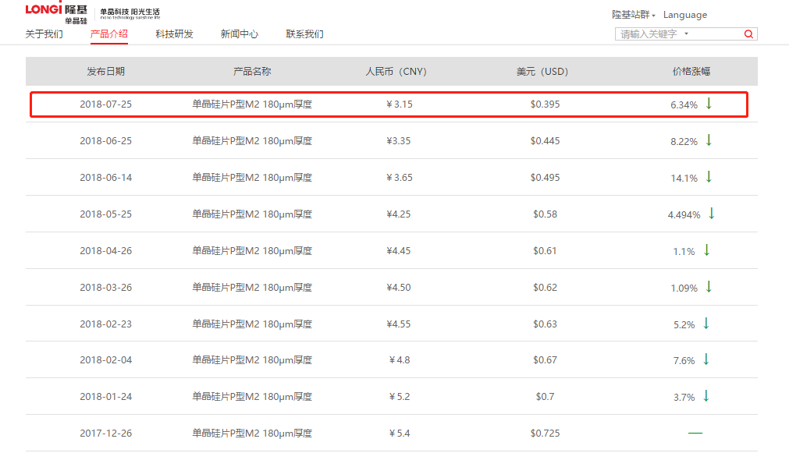Click decrease arrow next to 8.22%
The height and width of the screenshot is (453, 789).
pyautogui.click(x=709, y=140)
